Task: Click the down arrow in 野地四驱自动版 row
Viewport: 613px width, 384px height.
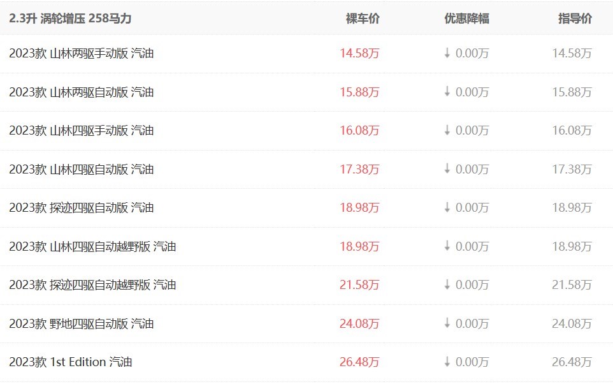Action: tap(447, 323)
